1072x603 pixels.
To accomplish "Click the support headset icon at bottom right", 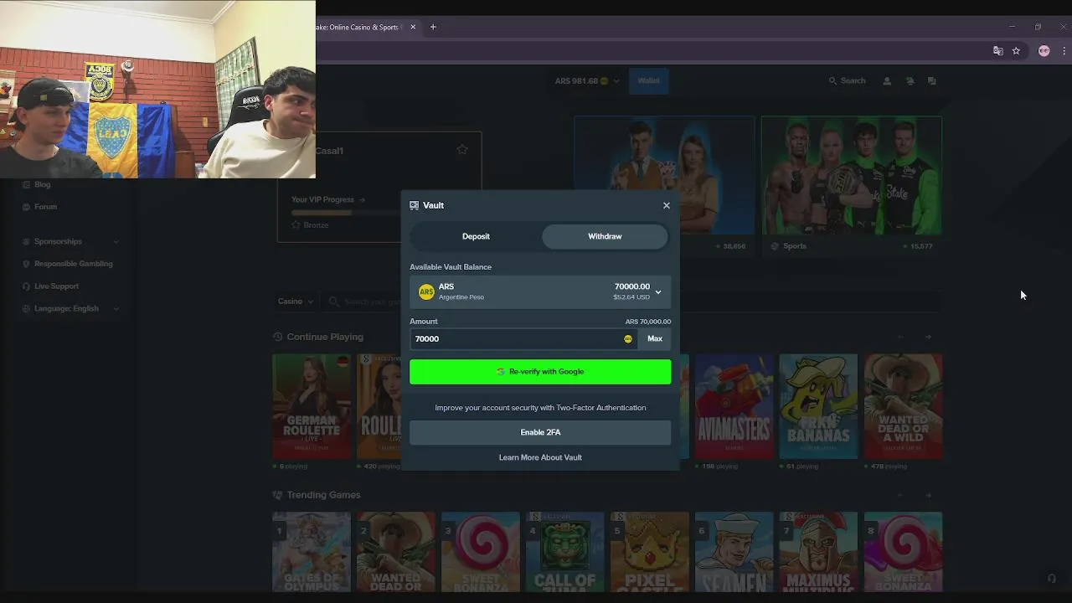I will coord(1052,579).
